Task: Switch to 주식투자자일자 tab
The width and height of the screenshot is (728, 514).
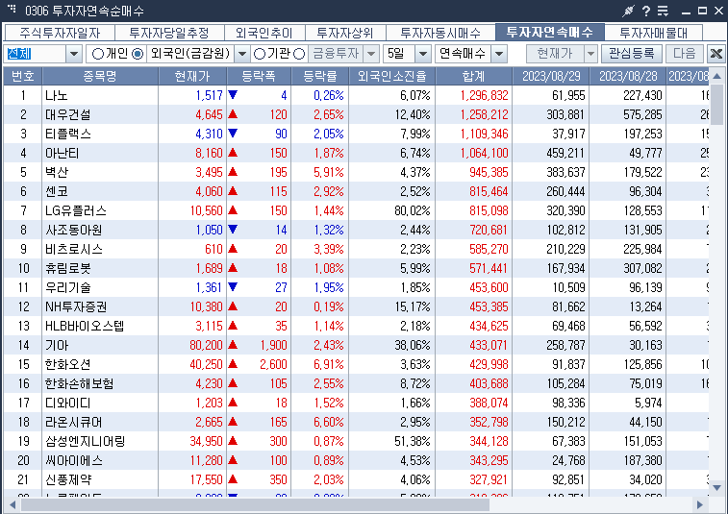Action: click(x=60, y=33)
